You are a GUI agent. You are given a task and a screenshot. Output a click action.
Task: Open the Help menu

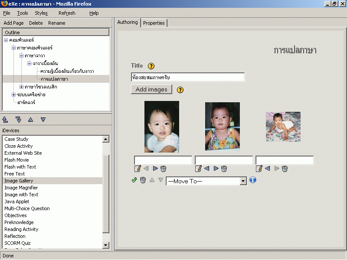[94, 13]
